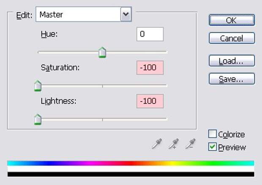Select the eyedropper tool
The image size is (262, 185).
[156, 144]
